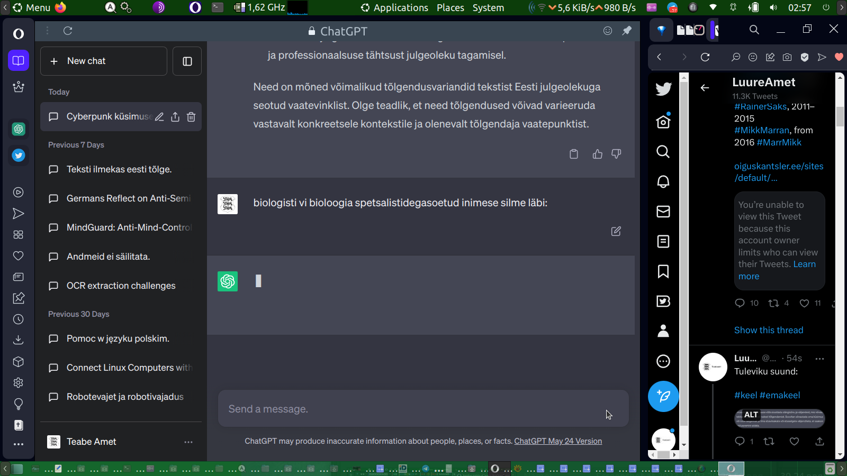Open the ChatGPT May 24 Version link
This screenshot has width=847, height=476.
tap(558, 441)
